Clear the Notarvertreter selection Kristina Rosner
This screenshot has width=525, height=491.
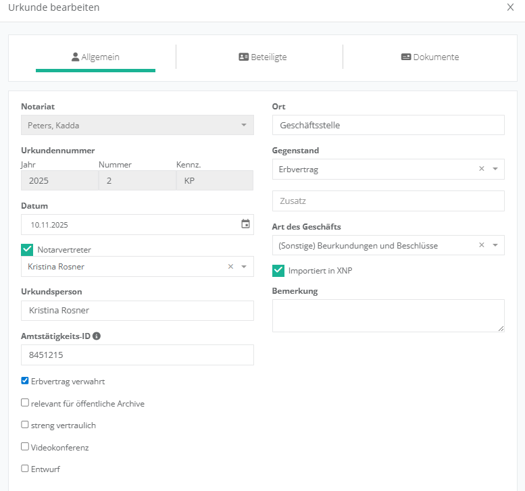click(230, 267)
